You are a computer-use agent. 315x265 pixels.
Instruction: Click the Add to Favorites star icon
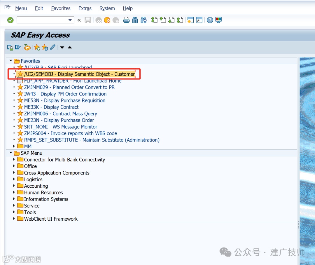(37, 48)
